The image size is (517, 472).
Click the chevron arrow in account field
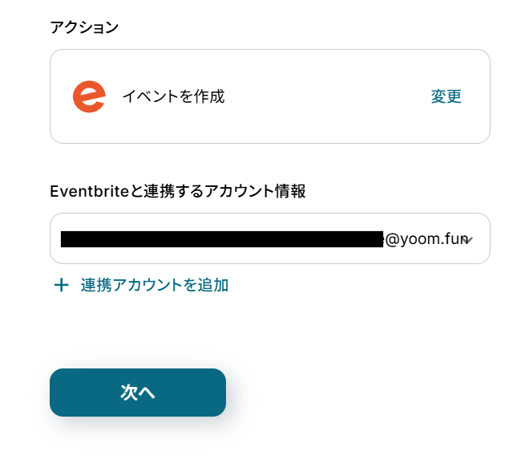pos(467,240)
